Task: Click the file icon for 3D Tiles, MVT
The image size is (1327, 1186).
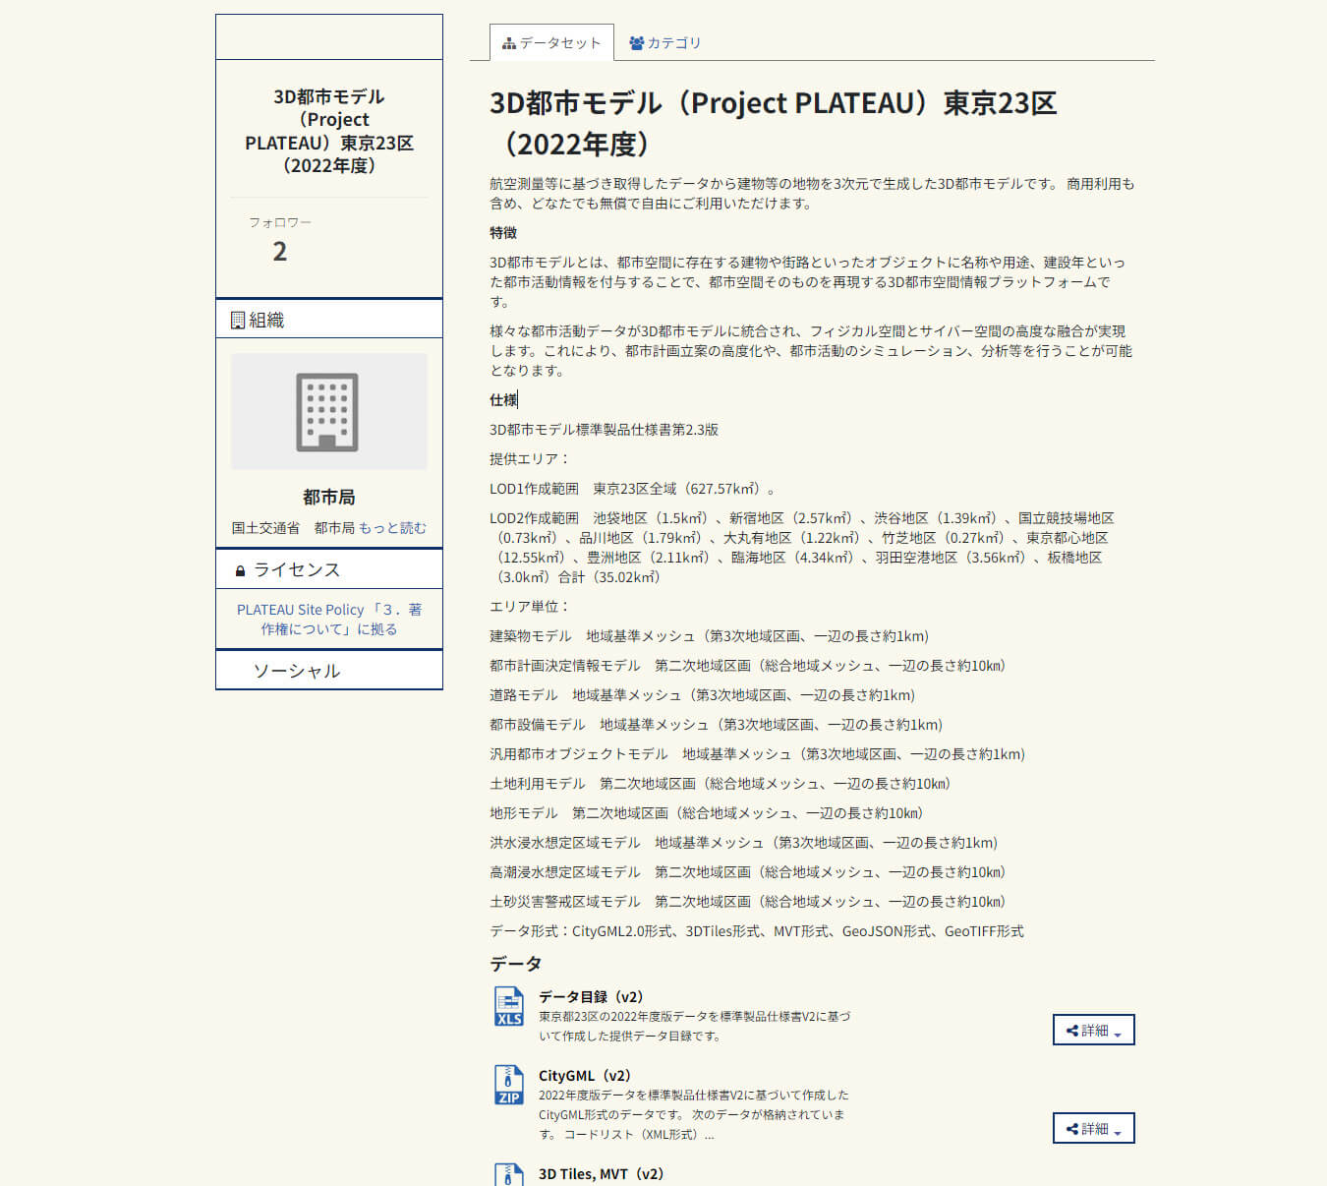Action: [x=508, y=1174]
